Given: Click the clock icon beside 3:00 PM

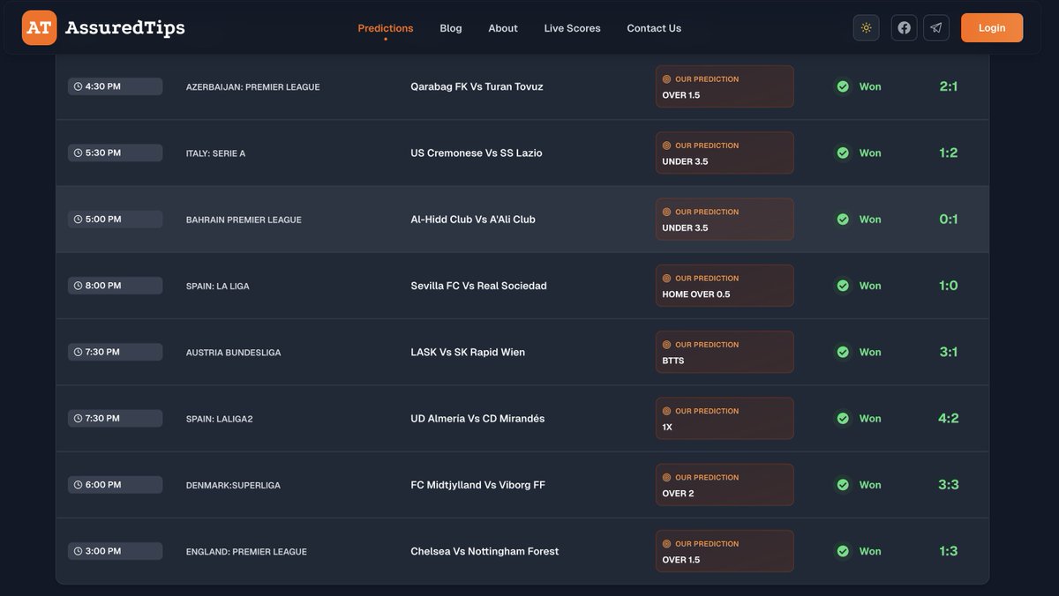Looking at the screenshot, I should pyautogui.click(x=78, y=551).
